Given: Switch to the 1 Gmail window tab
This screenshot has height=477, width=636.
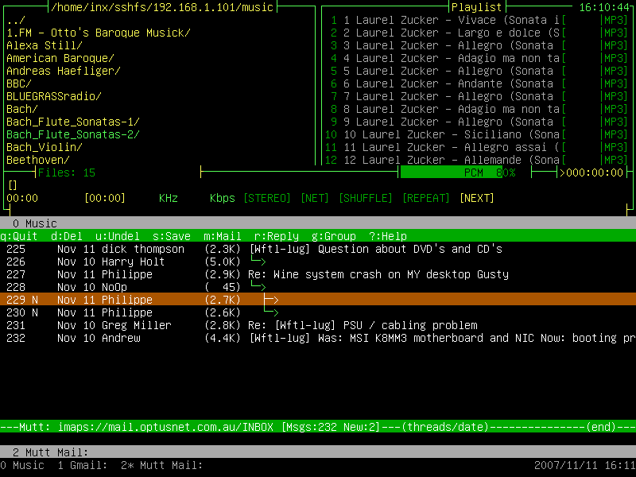Looking at the screenshot, I should 83,465.
